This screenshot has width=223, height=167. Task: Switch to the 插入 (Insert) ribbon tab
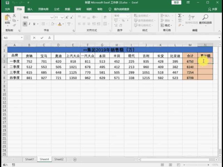tap(30, 9)
